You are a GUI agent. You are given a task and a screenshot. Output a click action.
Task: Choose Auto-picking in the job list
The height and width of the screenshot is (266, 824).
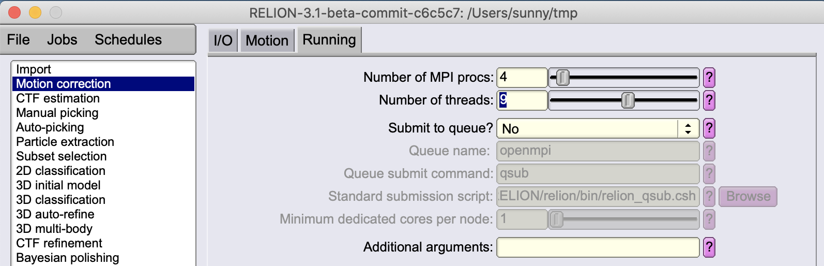tap(103, 127)
